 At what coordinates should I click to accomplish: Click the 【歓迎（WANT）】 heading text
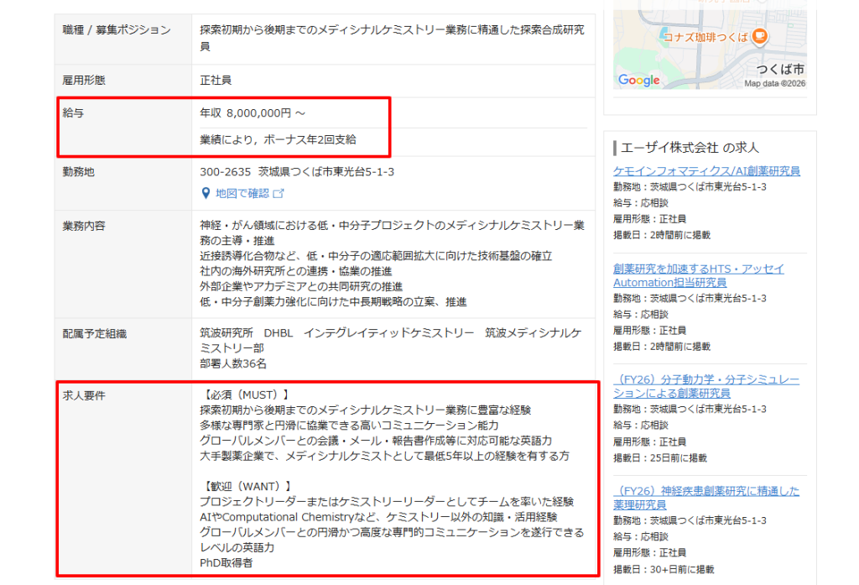(x=247, y=486)
